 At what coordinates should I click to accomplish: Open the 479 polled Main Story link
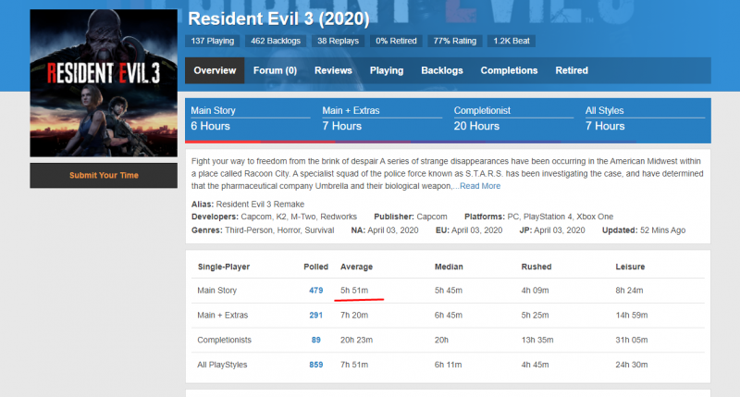[x=315, y=291]
